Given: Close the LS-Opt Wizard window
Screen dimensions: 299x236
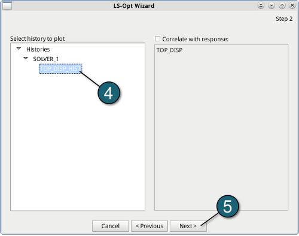Looking at the screenshot, I should tap(292, 5).
